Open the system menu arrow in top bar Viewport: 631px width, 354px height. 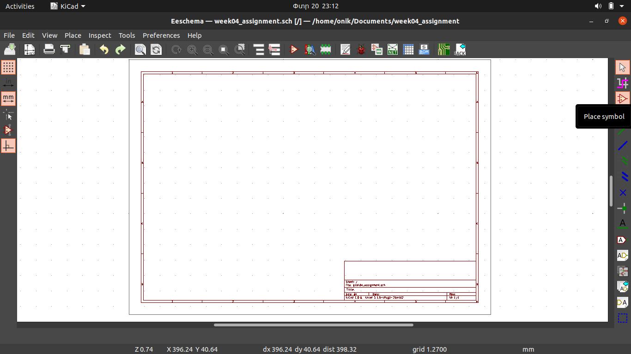click(x=622, y=6)
